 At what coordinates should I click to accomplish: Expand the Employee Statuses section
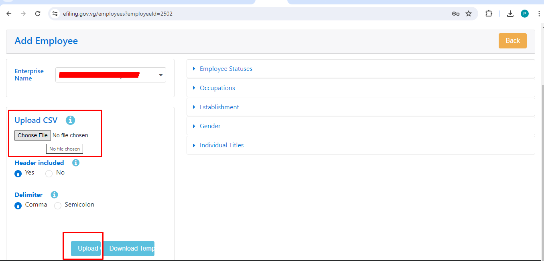(226, 69)
